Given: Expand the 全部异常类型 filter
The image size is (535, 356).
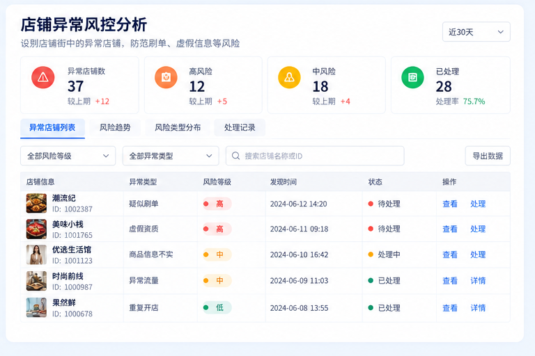Looking at the screenshot, I should point(171,156).
